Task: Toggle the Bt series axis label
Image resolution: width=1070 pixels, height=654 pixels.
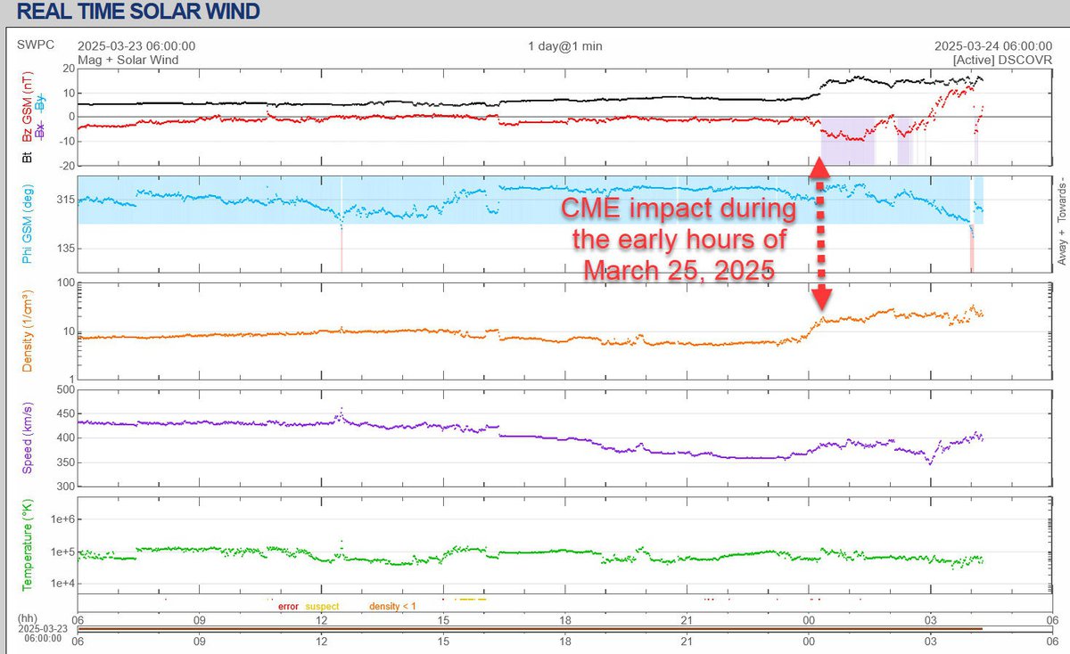Action: tap(27, 159)
